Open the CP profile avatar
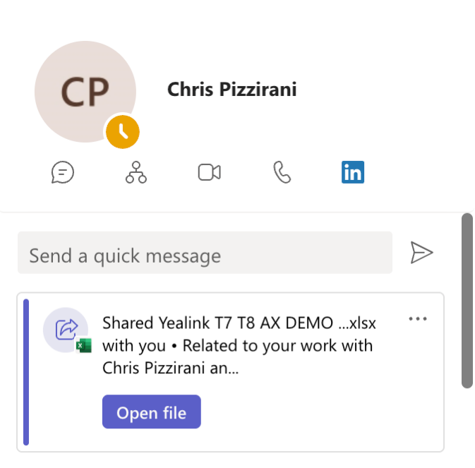475x468 pixels. [85, 92]
